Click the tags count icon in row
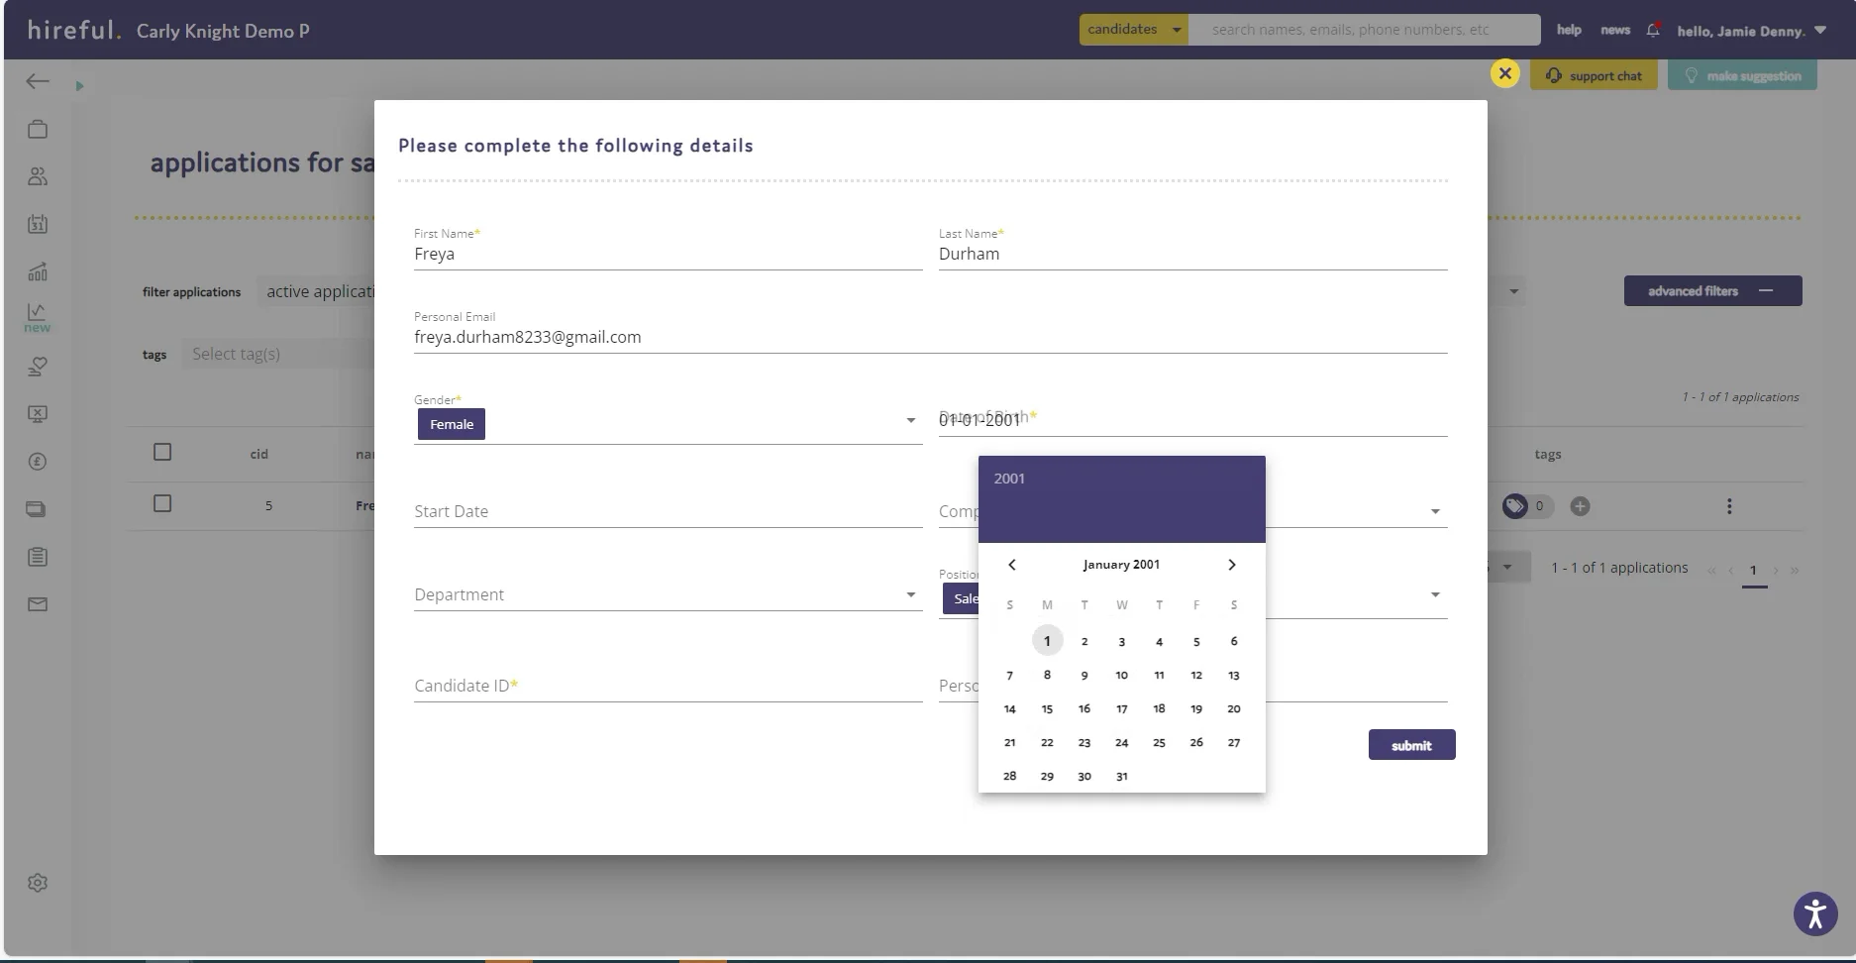This screenshot has width=1856, height=963. [1514, 506]
